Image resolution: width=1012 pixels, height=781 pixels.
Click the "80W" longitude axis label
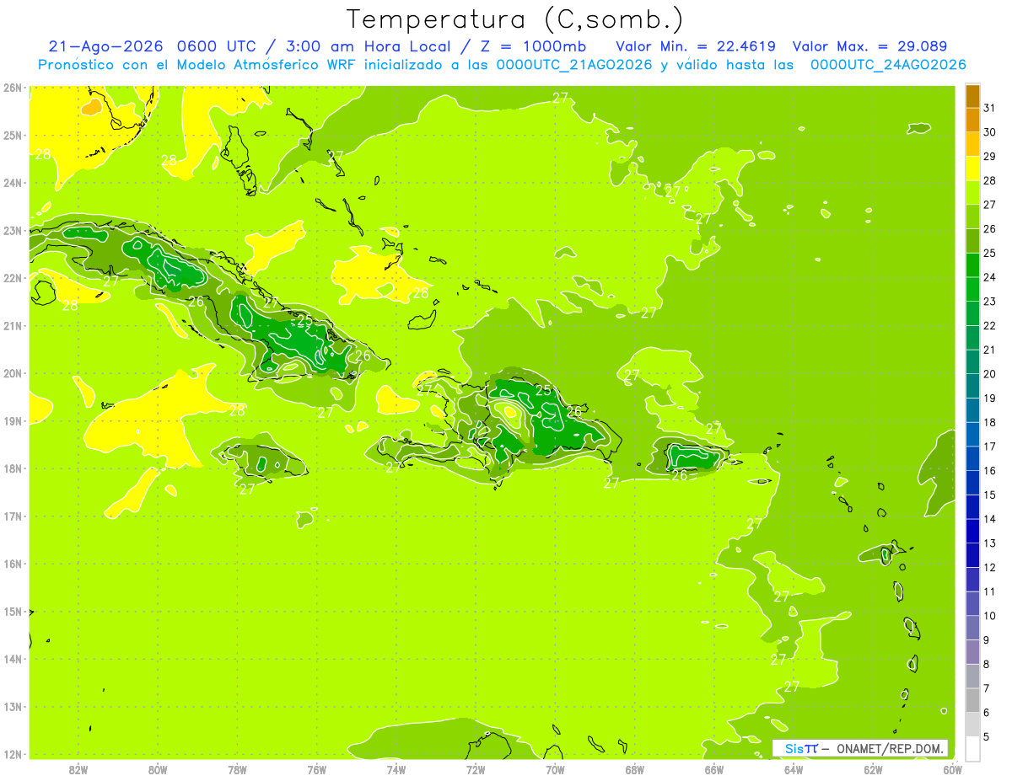tap(158, 769)
